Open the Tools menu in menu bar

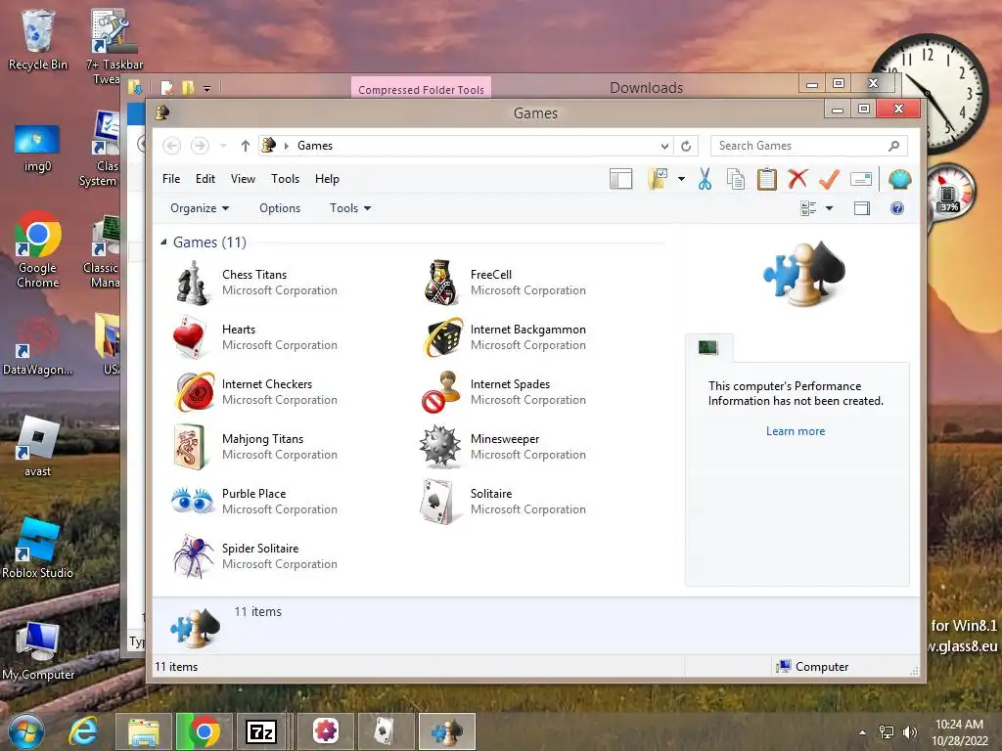(285, 179)
